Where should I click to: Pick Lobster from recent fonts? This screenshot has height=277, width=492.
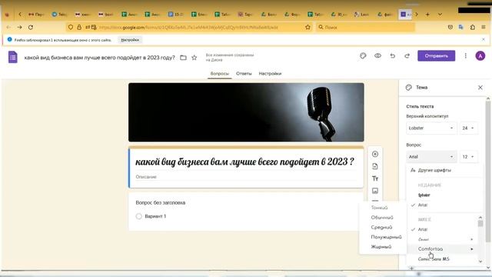tap(424, 195)
